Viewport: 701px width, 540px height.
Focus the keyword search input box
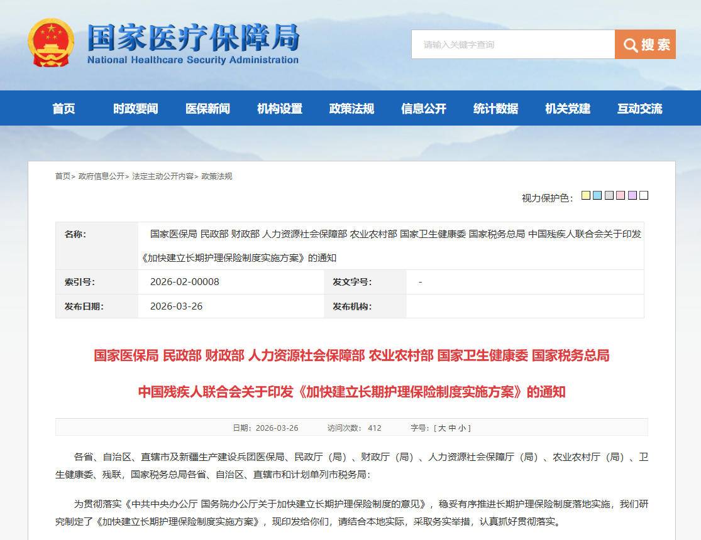513,45
